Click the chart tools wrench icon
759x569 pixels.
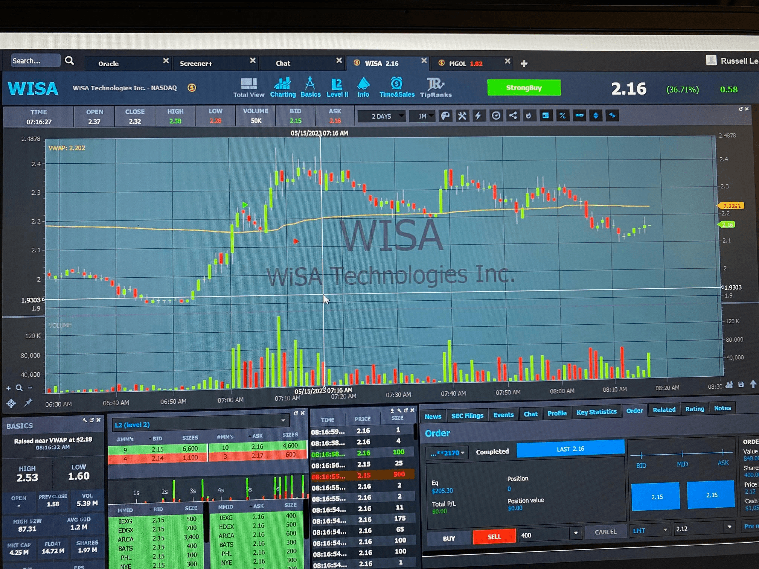(x=462, y=116)
